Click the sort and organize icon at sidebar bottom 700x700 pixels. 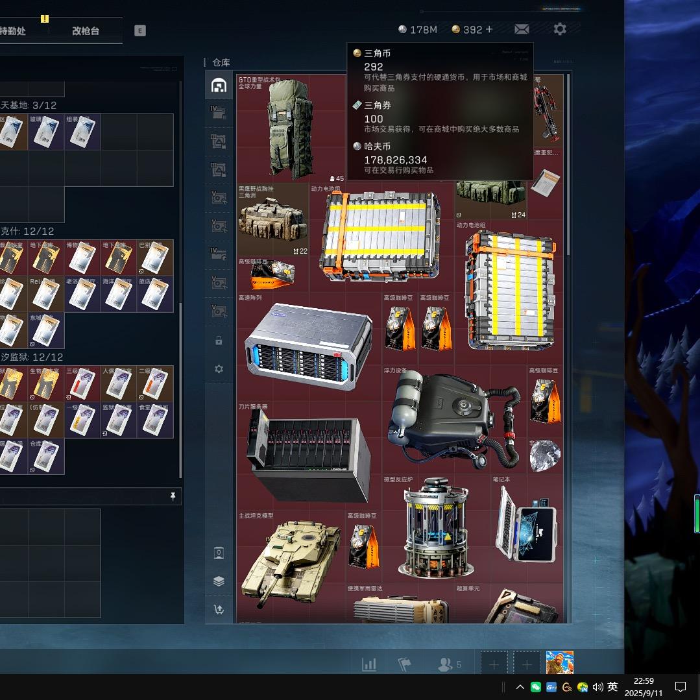pos(219,610)
